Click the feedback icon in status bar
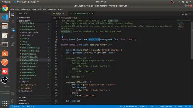The image size is (193, 108). [x=186, y=106]
